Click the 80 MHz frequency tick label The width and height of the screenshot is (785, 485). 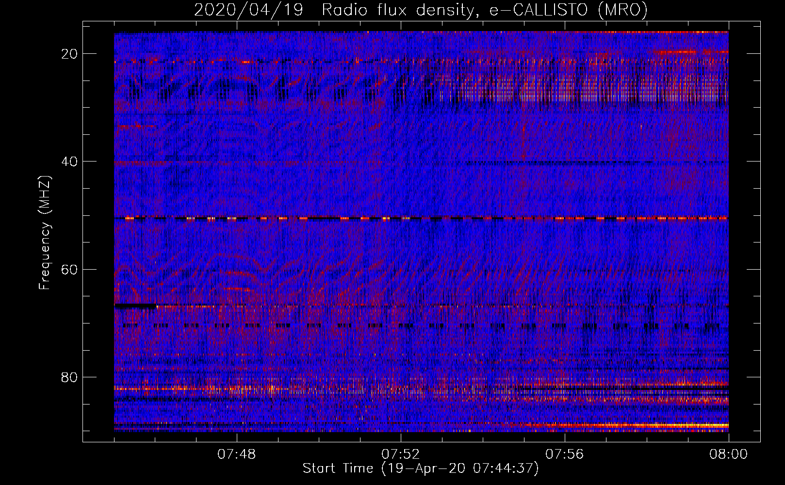pos(70,377)
